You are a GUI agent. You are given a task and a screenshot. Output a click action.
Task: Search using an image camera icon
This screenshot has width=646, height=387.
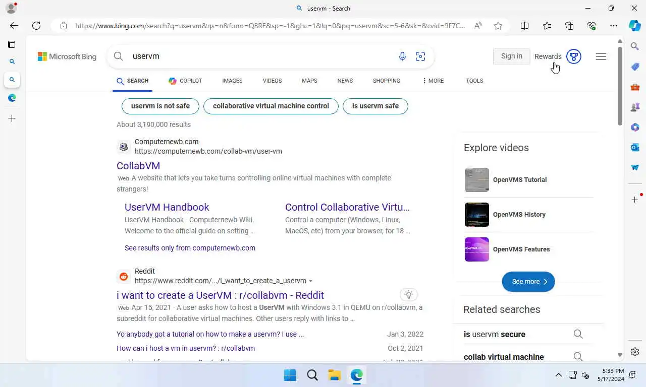point(420,56)
